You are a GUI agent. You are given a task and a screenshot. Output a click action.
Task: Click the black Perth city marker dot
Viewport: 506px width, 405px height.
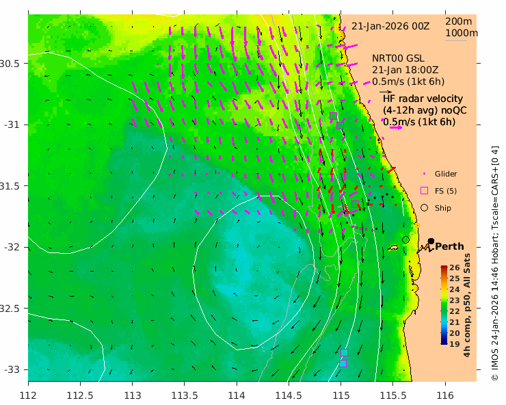(x=431, y=241)
